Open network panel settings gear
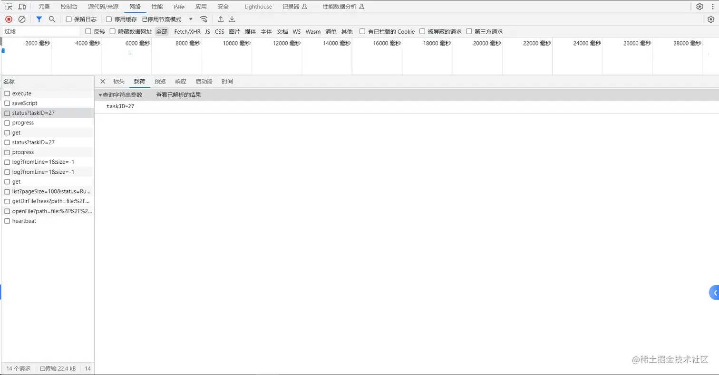The height and width of the screenshot is (375, 719). 711,19
